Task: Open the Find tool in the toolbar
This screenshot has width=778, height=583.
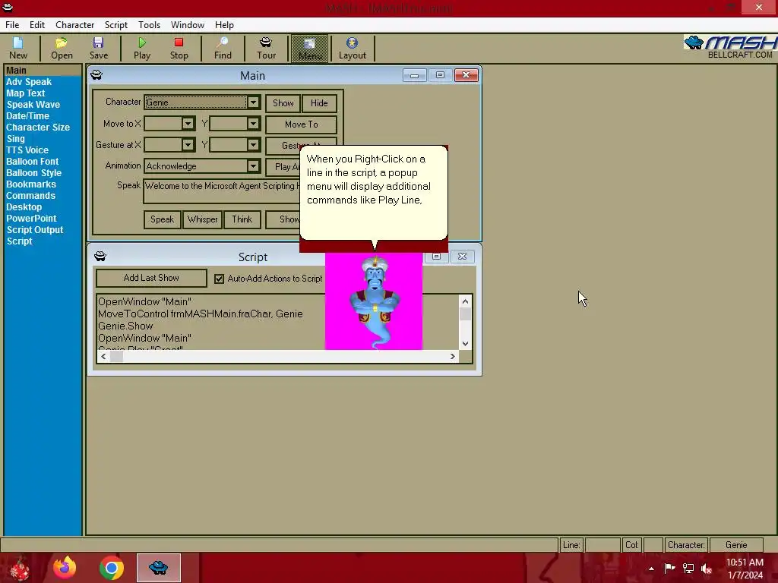Action: [223, 48]
